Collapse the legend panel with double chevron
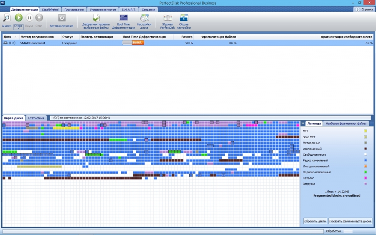Viewport: 376px width, 235px height. coord(302,124)
